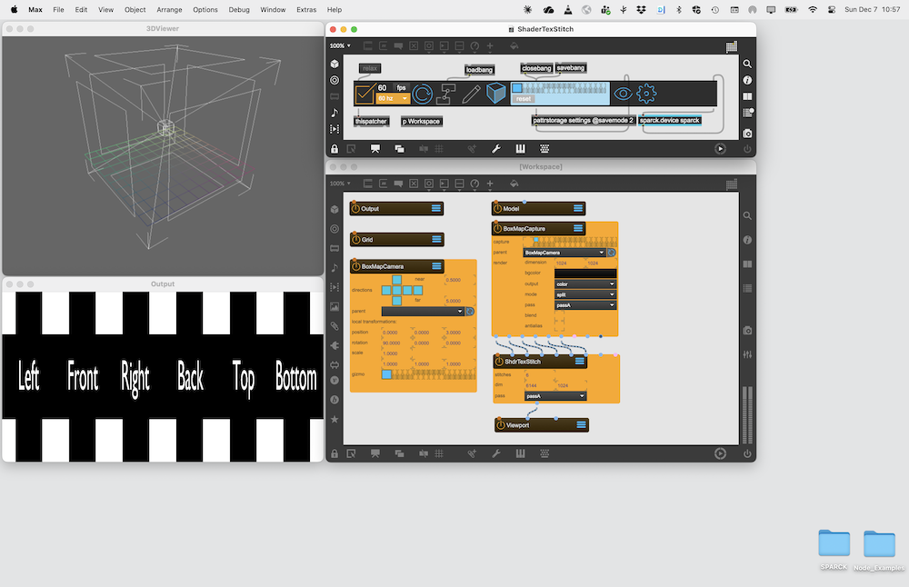Click the blue 3D cube icon
The width and height of the screenshot is (909, 587).
coord(495,94)
